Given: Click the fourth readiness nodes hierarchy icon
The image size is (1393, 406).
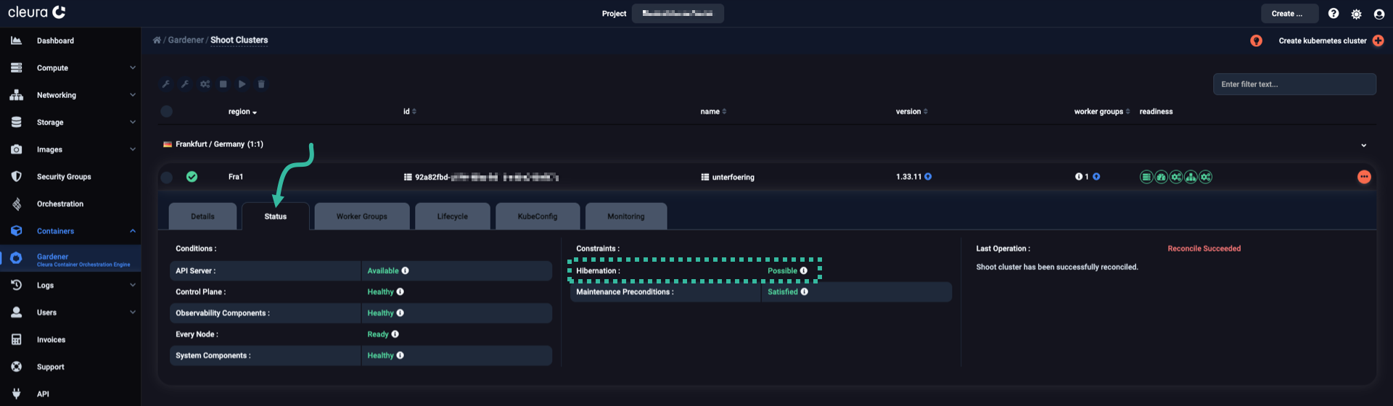Looking at the screenshot, I should point(1191,177).
